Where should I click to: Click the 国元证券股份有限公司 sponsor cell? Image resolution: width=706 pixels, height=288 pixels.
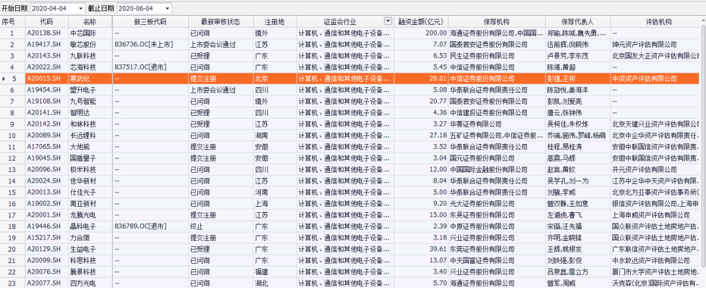click(x=497, y=158)
